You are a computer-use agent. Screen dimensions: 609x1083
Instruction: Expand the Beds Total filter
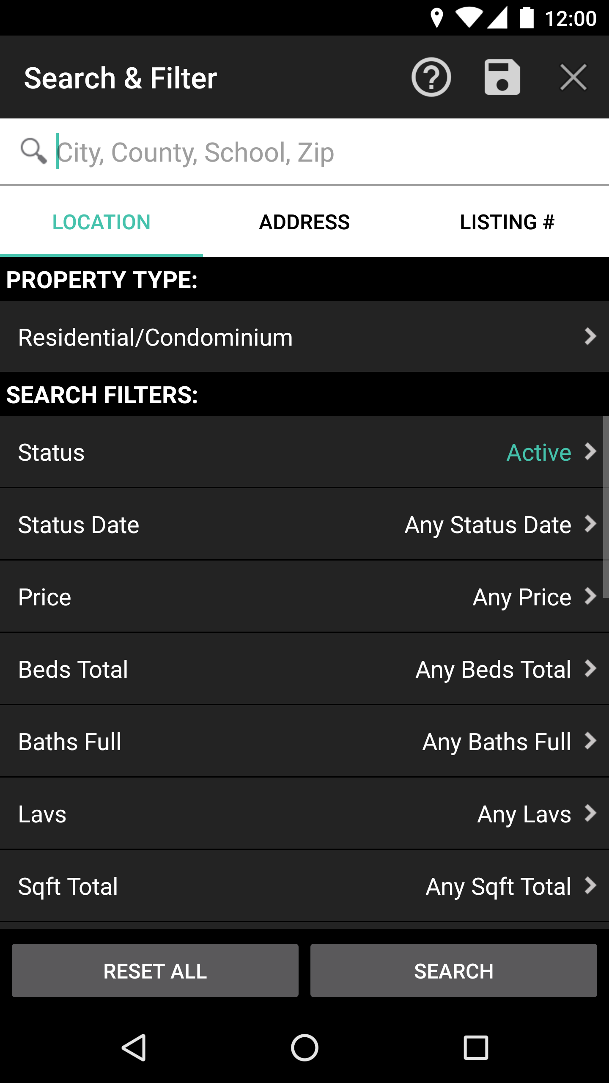click(304, 669)
